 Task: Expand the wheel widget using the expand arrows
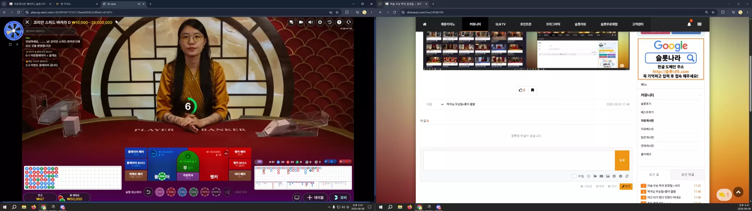[10, 44]
